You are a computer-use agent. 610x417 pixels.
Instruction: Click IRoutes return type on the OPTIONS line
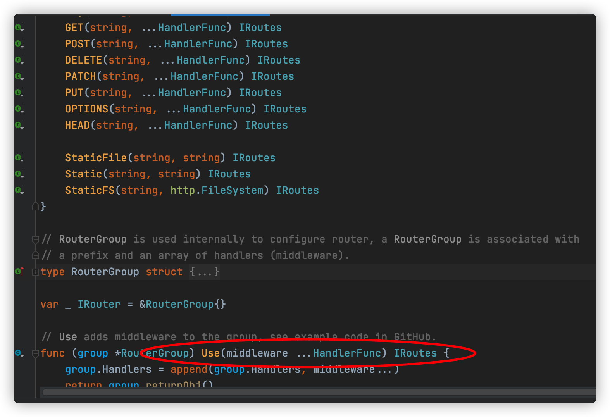point(285,109)
